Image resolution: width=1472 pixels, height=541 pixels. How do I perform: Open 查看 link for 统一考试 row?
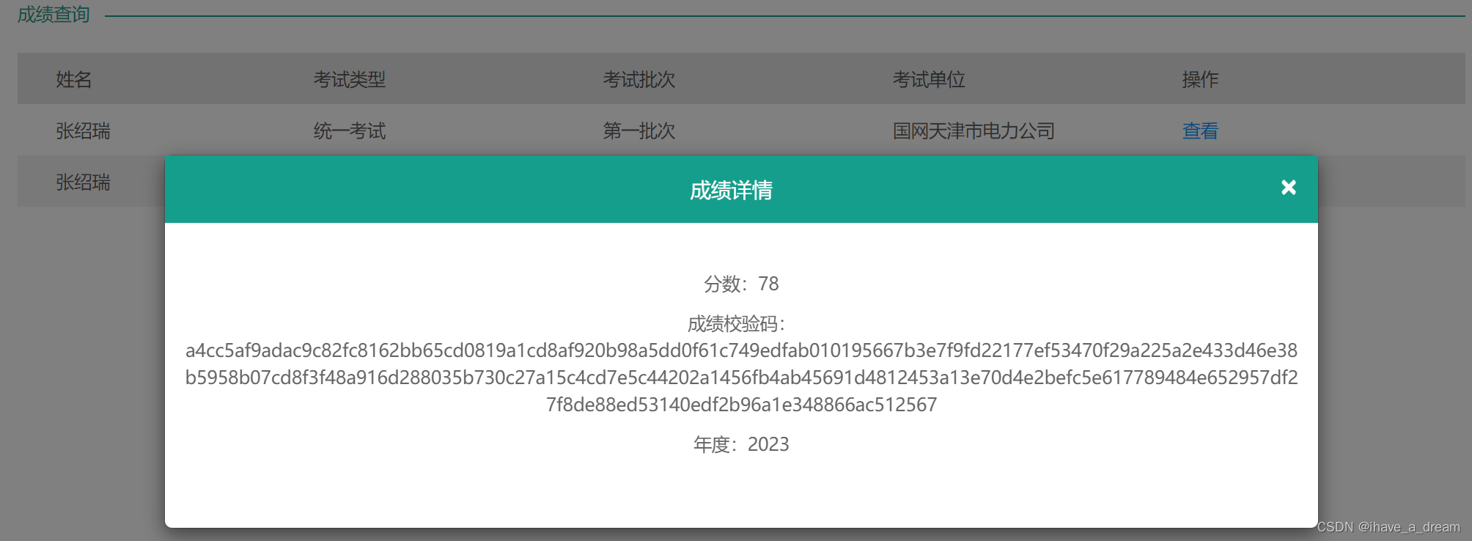[x=1200, y=131]
